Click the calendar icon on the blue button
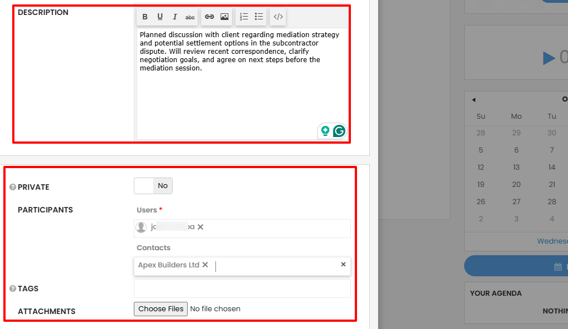This screenshot has height=329, width=568. (559, 266)
